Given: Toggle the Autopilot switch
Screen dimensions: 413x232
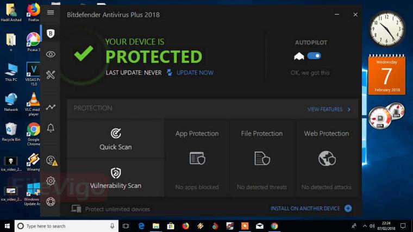Looking at the screenshot, I should pyautogui.click(x=314, y=56).
